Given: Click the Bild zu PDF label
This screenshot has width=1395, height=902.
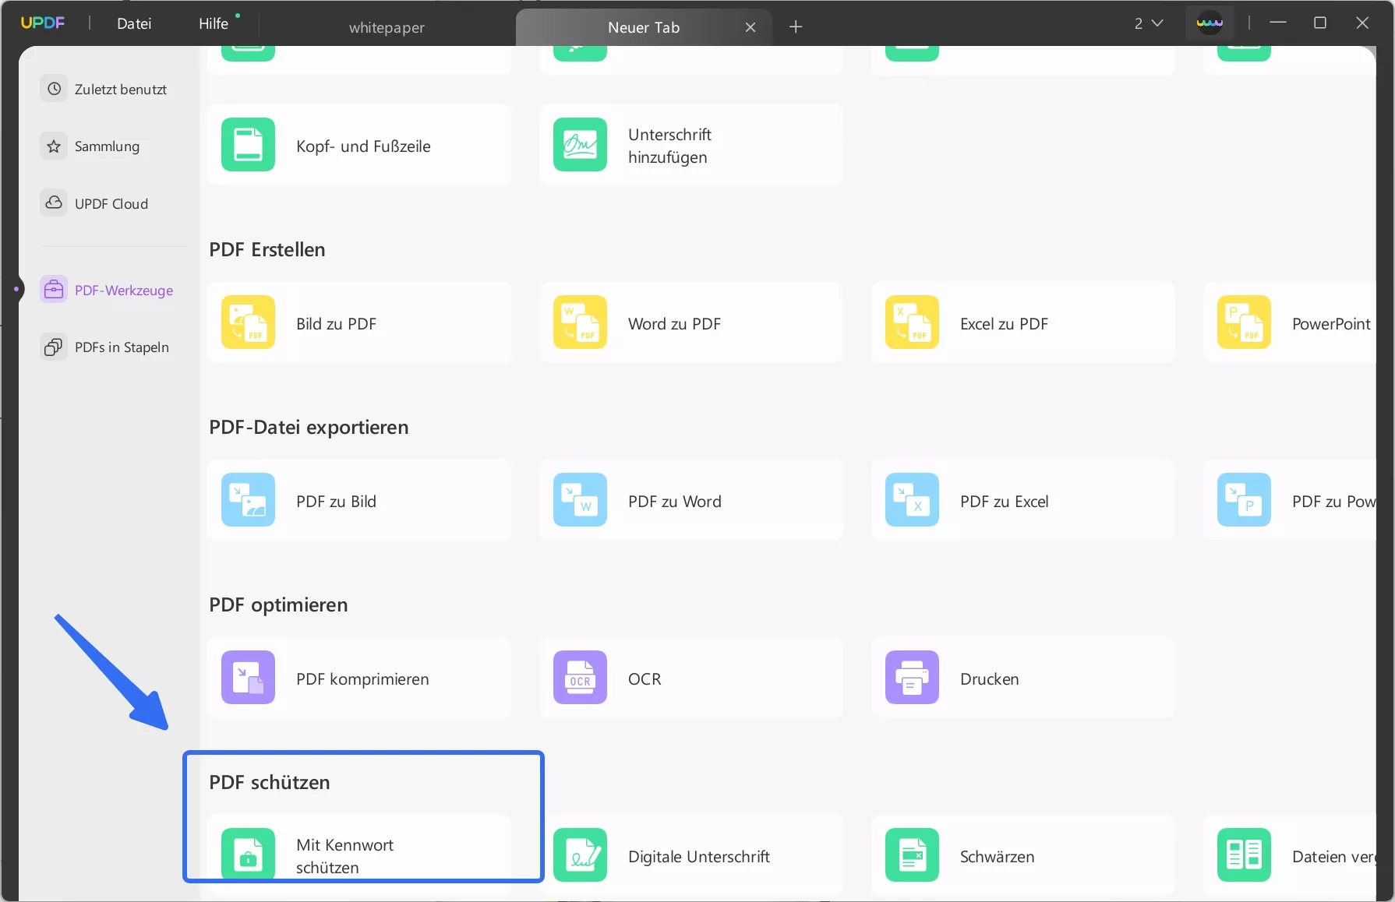Looking at the screenshot, I should click(x=336, y=323).
